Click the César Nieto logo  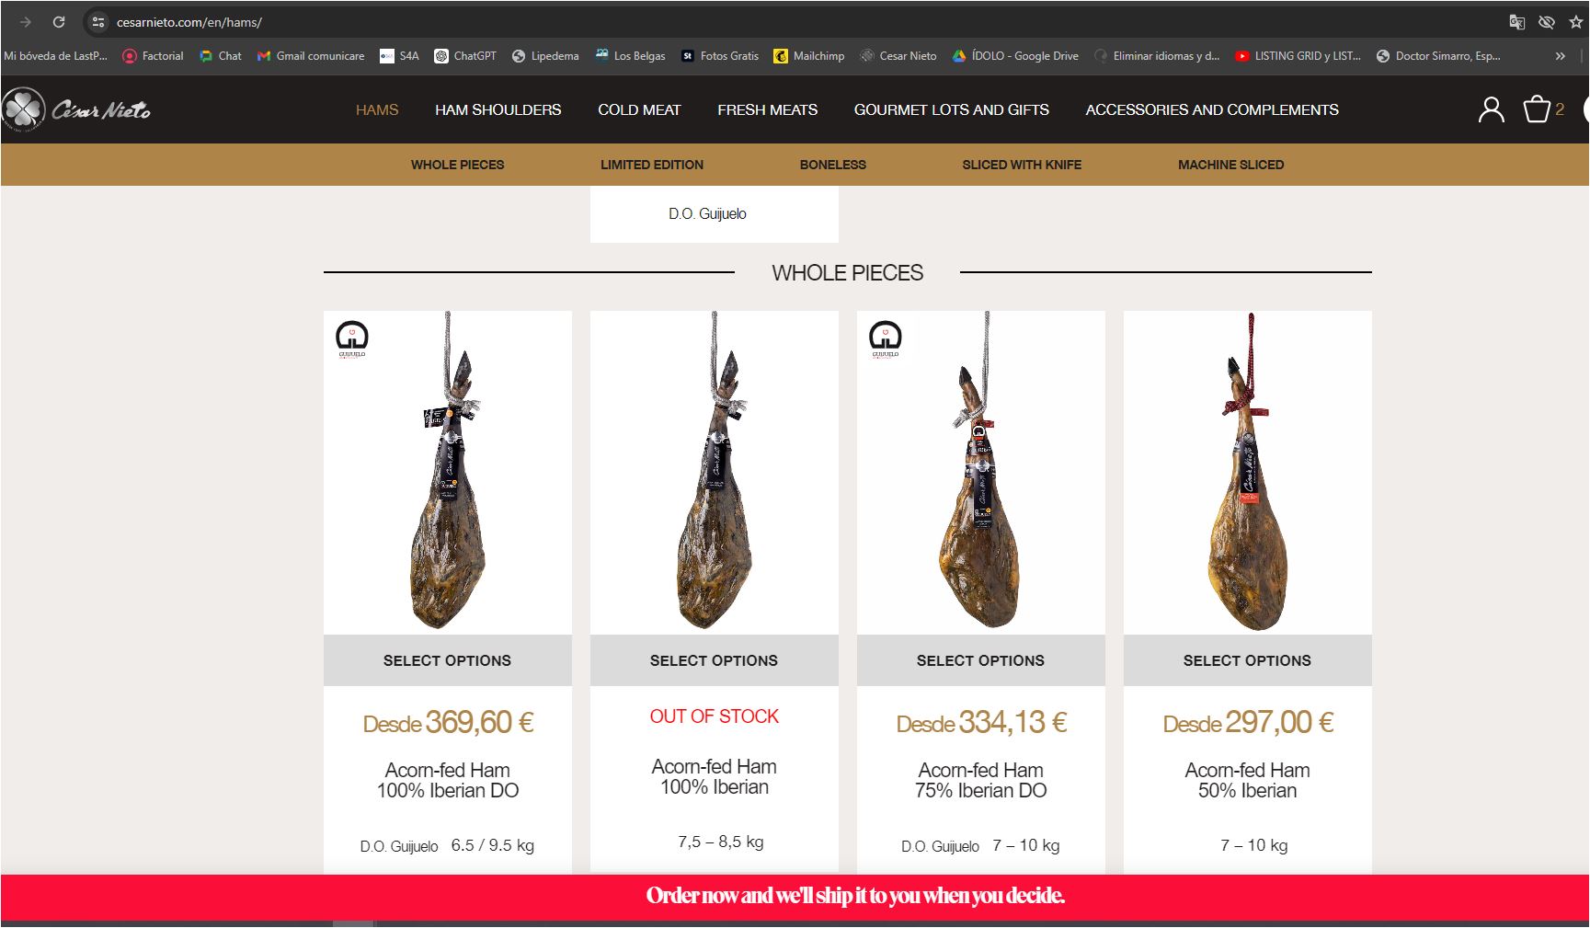pyautogui.click(x=76, y=109)
